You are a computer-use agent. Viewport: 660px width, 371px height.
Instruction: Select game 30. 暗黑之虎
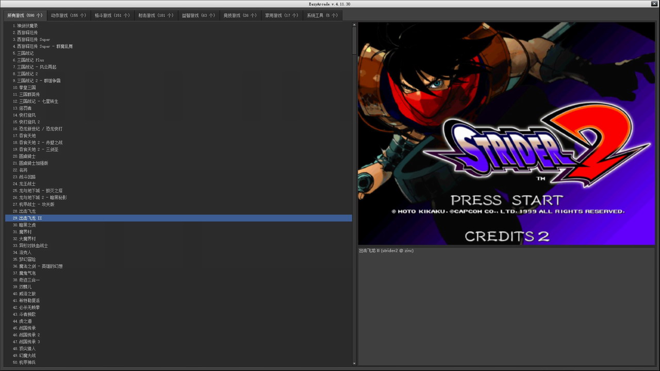pyautogui.click(x=178, y=225)
